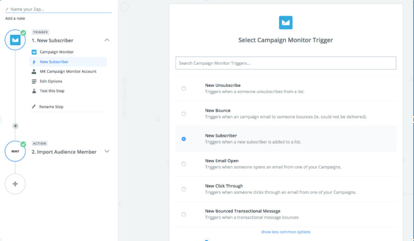Select the New Bounce radio button
The image size is (414, 241).
click(184, 114)
